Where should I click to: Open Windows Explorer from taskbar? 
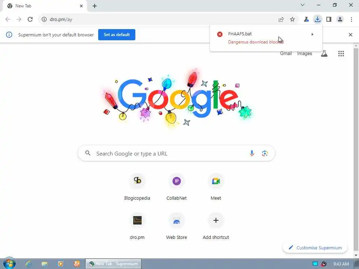pyautogui.click(x=45, y=264)
